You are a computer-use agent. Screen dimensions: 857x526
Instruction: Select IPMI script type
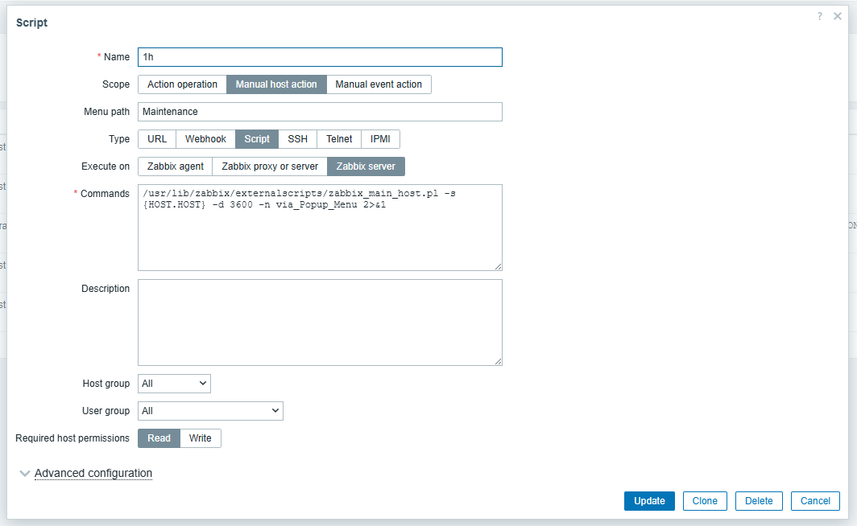click(x=380, y=139)
